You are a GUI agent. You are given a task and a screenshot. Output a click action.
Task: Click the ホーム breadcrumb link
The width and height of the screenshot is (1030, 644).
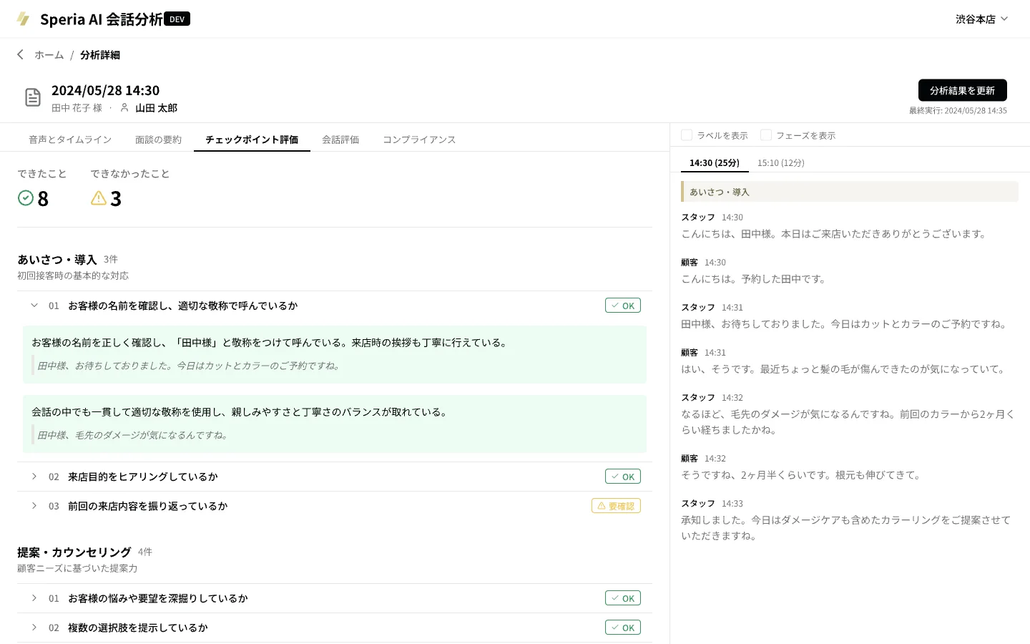49,55
